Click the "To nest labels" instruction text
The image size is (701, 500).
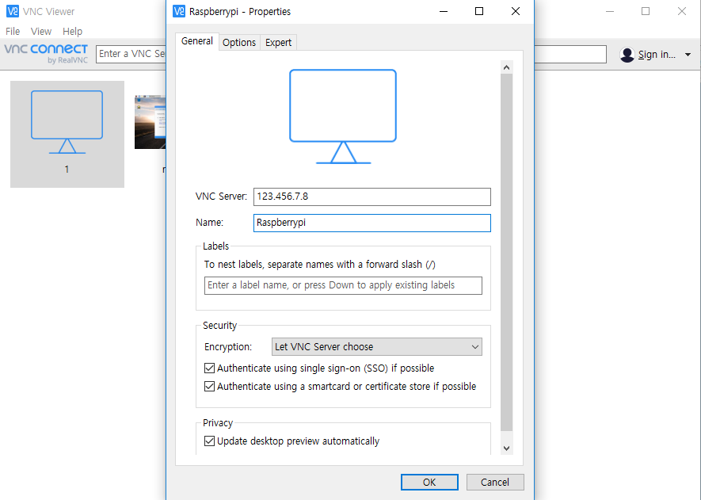(320, 265)
